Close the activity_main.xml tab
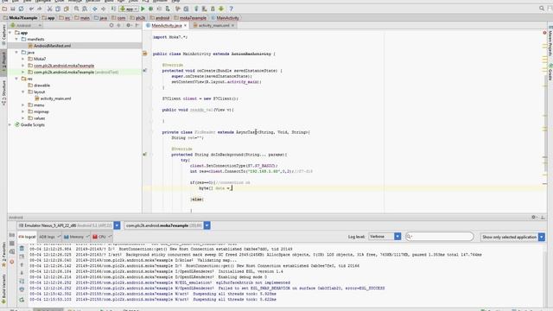Screen dimensions: 553x311 point(232,25)
